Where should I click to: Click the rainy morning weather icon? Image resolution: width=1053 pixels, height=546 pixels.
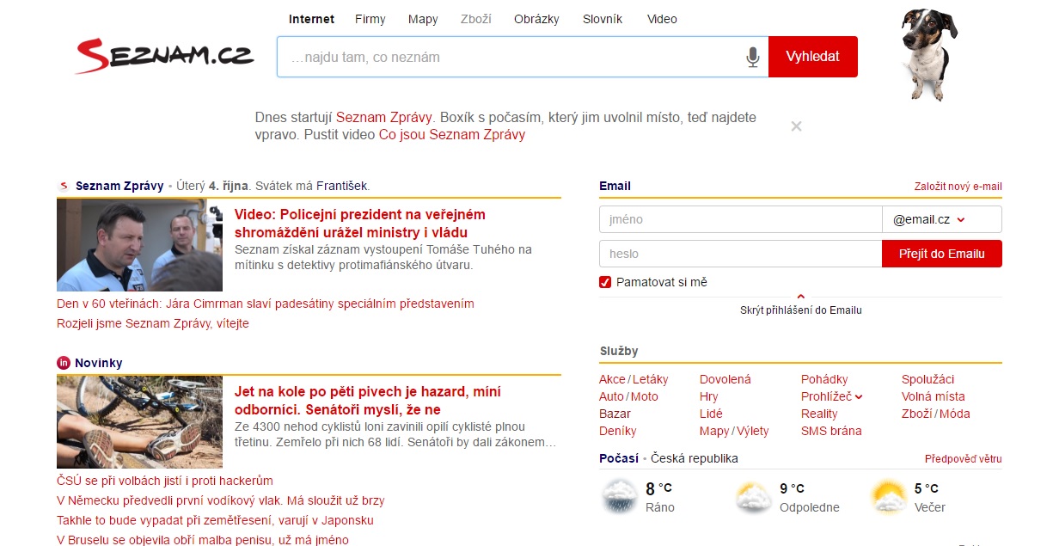click(x=619, y=497)
